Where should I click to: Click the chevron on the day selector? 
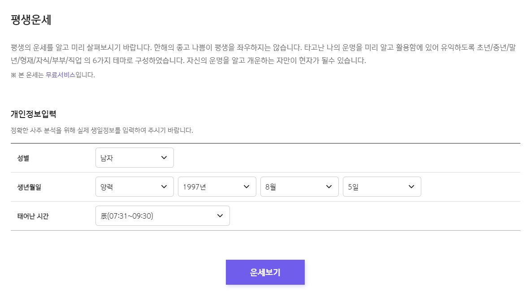412,186
